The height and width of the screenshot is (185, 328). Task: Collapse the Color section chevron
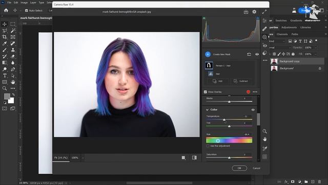pyautogui.click(x=207, y=109)
